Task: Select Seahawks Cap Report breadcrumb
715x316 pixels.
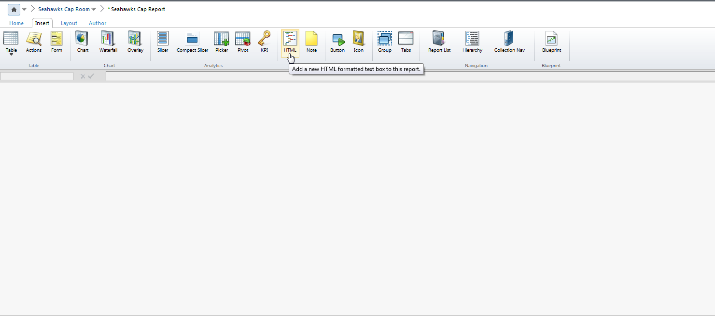Action: (x=138, y=9)
